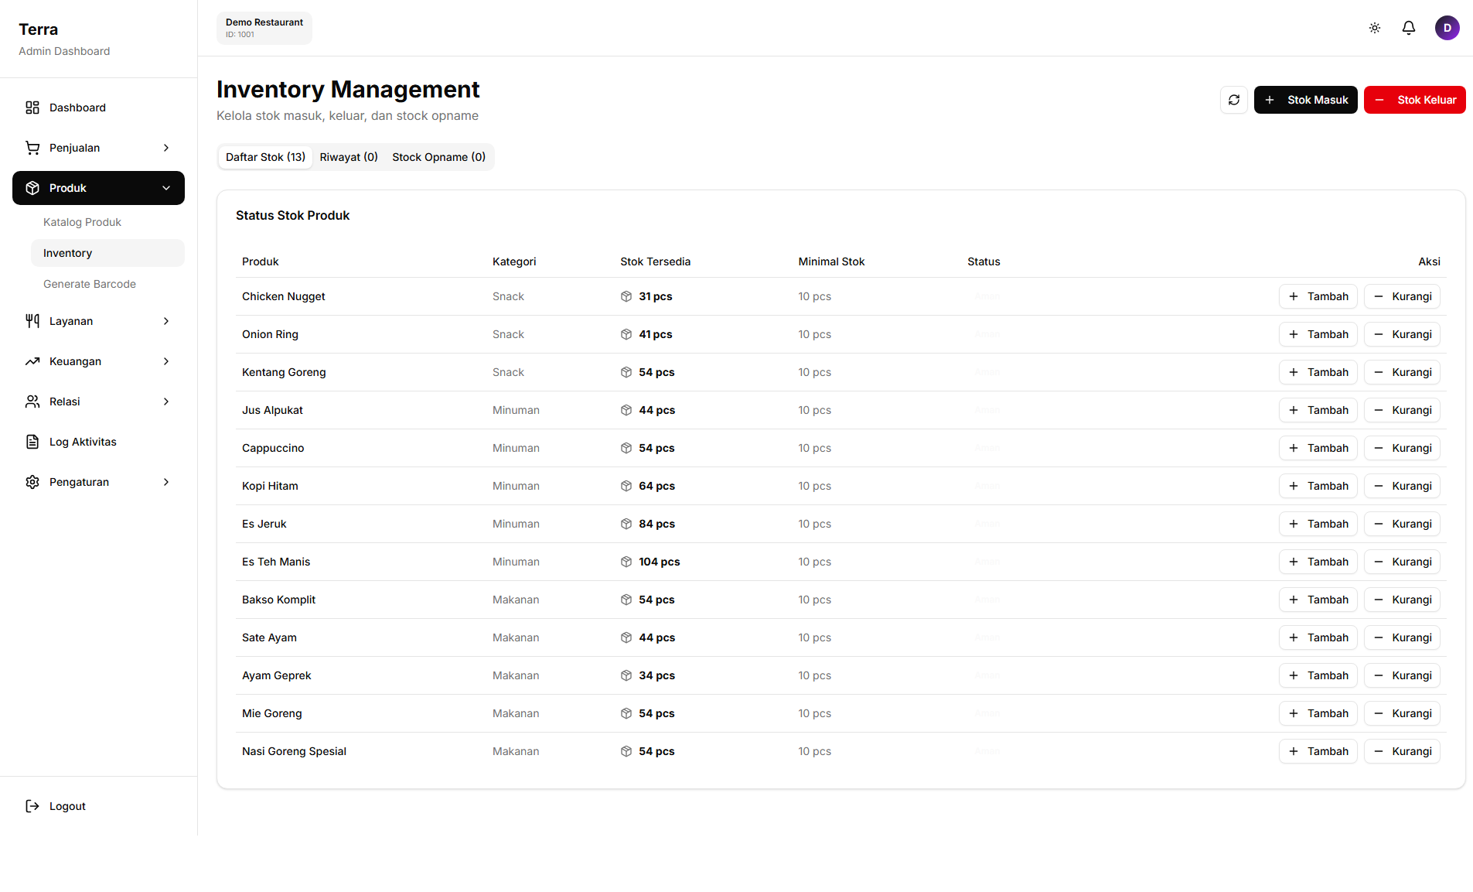Expand the Layanan menu chevron

click(166, 320)
